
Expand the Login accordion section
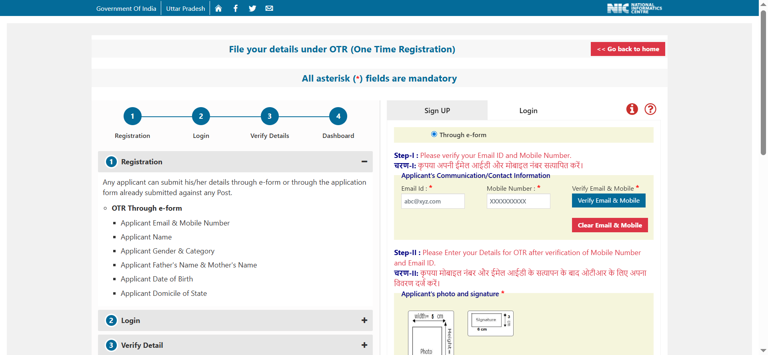pos(235,320)
